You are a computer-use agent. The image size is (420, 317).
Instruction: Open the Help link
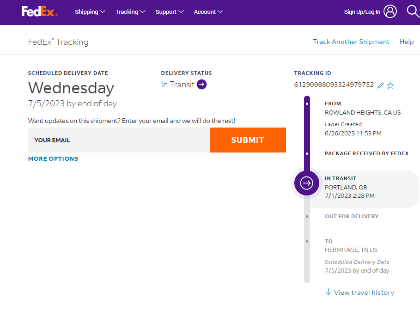(407, 42)
